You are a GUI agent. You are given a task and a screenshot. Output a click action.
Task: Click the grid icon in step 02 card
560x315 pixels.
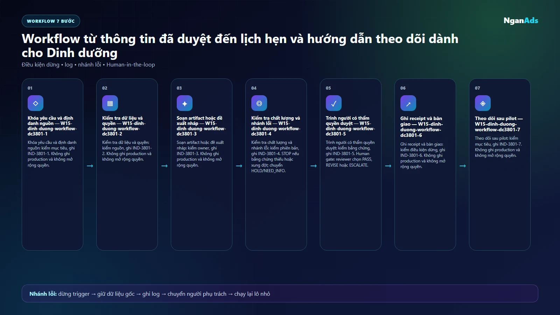[x=110, y=103]
